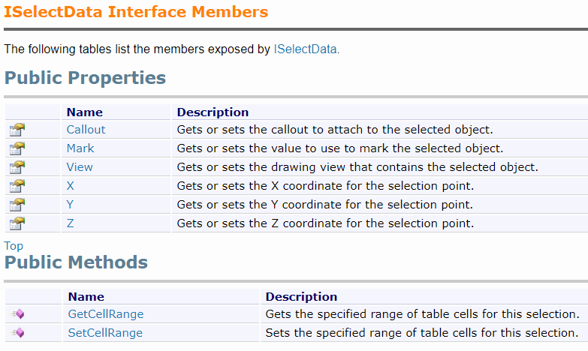
Task: Open the Z coordinate property link
Action: (x=70, y=223)
